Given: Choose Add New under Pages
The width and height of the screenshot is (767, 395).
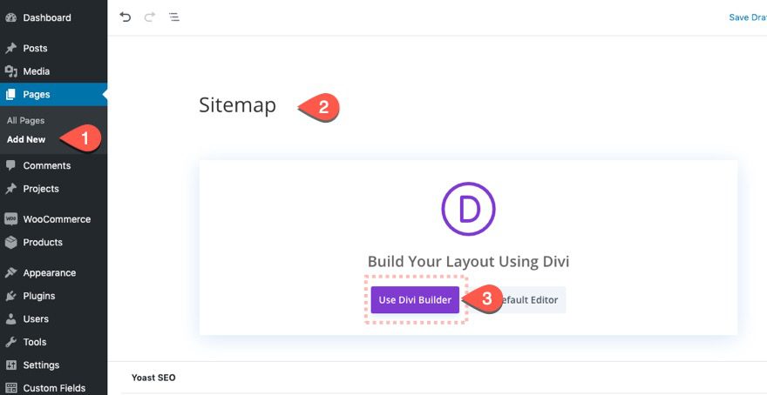Looking at the screenshot, I should (x=26, y=139).
